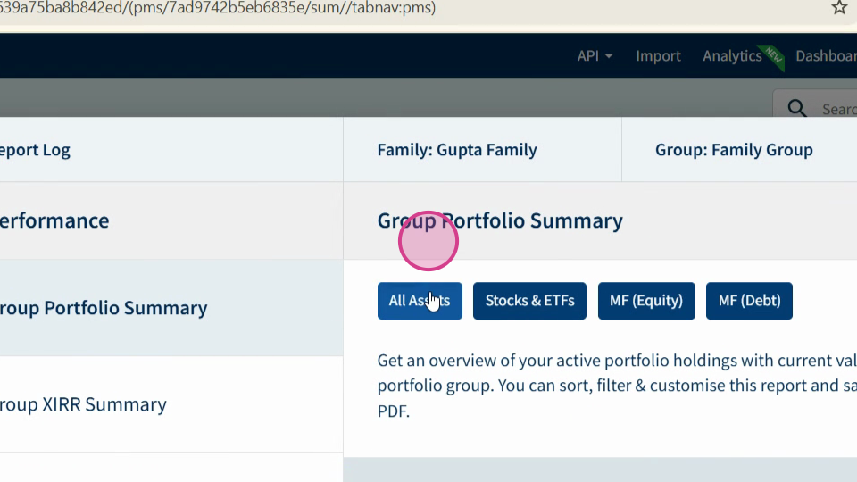Open the Import menu item
The height and width of the screenshot is (482, 857).
coord(658,55)
